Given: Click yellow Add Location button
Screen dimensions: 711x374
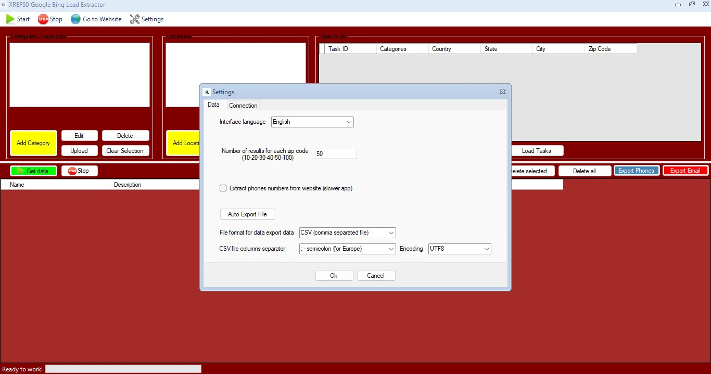Looking at the screenshot, I should pos(183,143).
